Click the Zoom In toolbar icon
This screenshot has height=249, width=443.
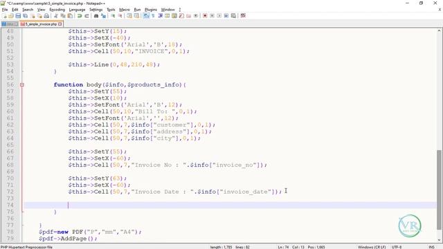click(x=113, y=16)
